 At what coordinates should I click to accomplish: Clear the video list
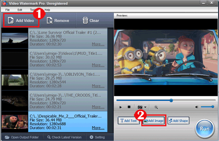pyautogui.click(x=91, y=20)
